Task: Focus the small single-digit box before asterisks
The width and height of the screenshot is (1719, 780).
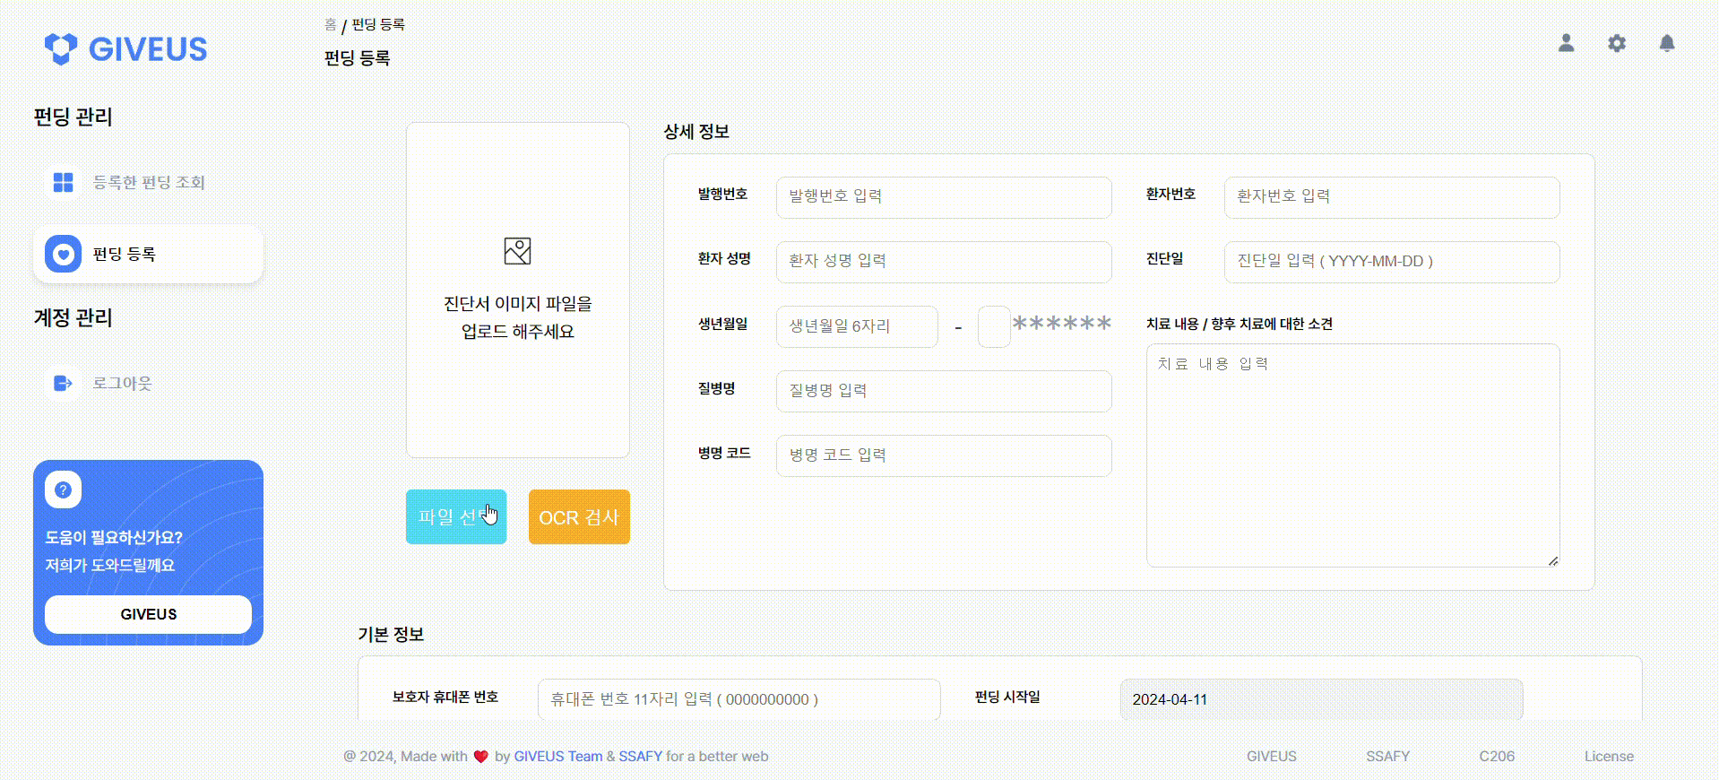Action: (994, 326)
